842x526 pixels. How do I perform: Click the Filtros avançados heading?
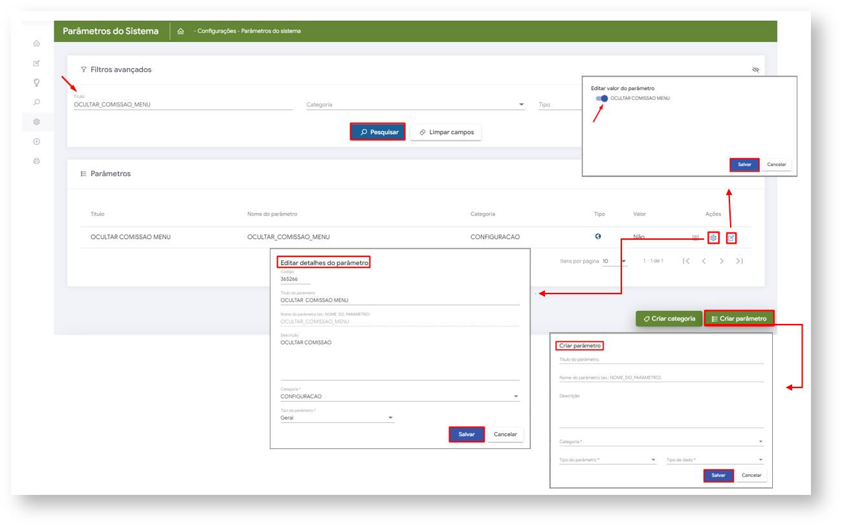(x=121, y=69)
